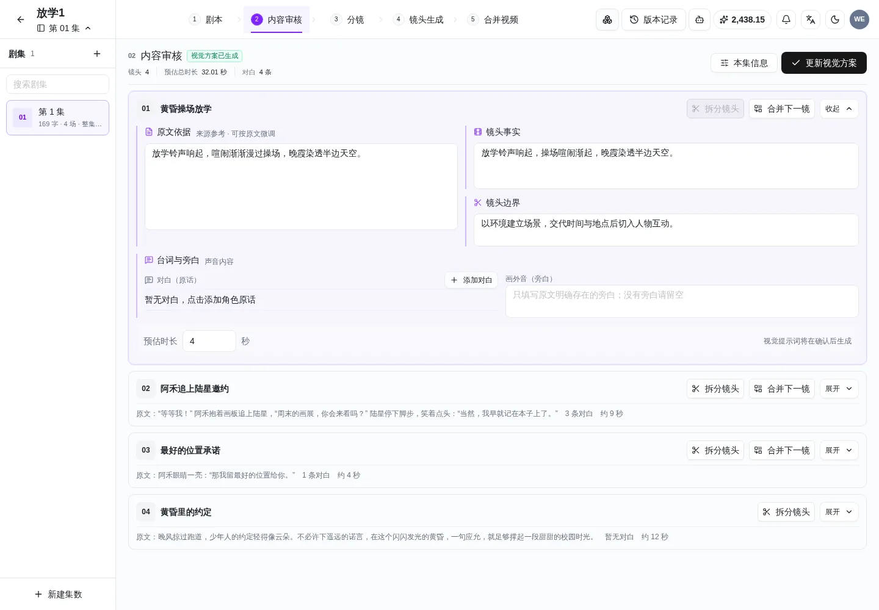Focus the 搜索剧集 search box

(58, 84)
